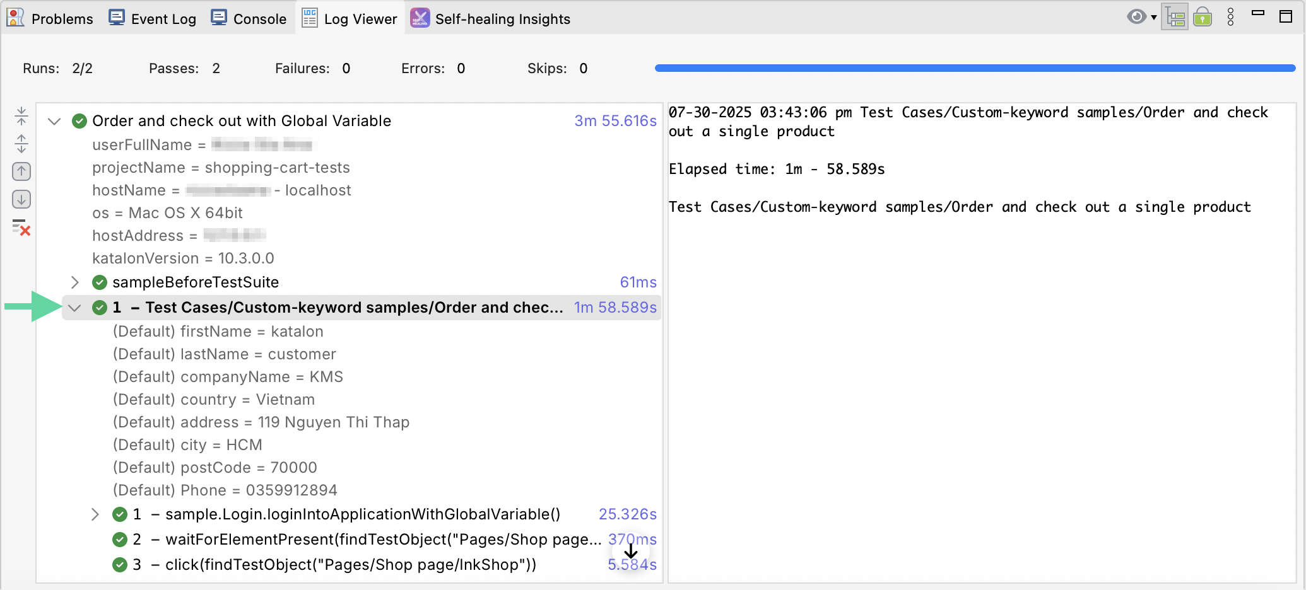Screen dimensions: 1306x590
Task: Click the hostAddress property line
Action: [x=179, y=236]
